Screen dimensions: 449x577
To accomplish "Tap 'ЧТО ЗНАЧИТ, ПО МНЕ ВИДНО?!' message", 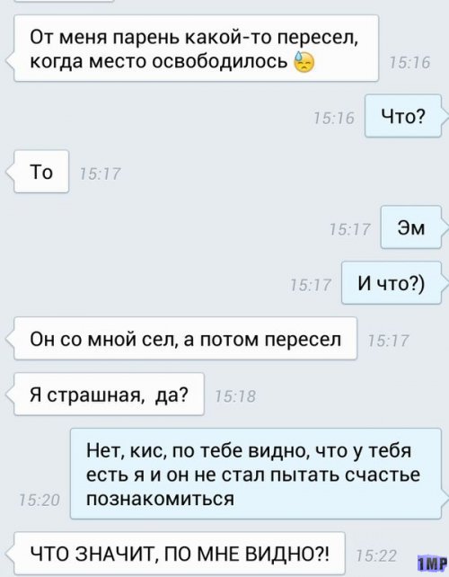I will 180,554.
